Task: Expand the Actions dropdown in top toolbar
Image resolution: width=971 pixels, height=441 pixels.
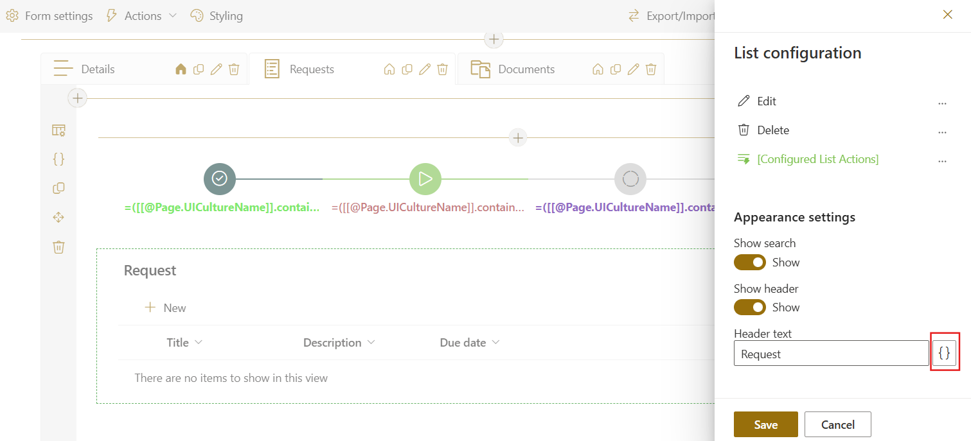Action: click(x=141, y=16)
